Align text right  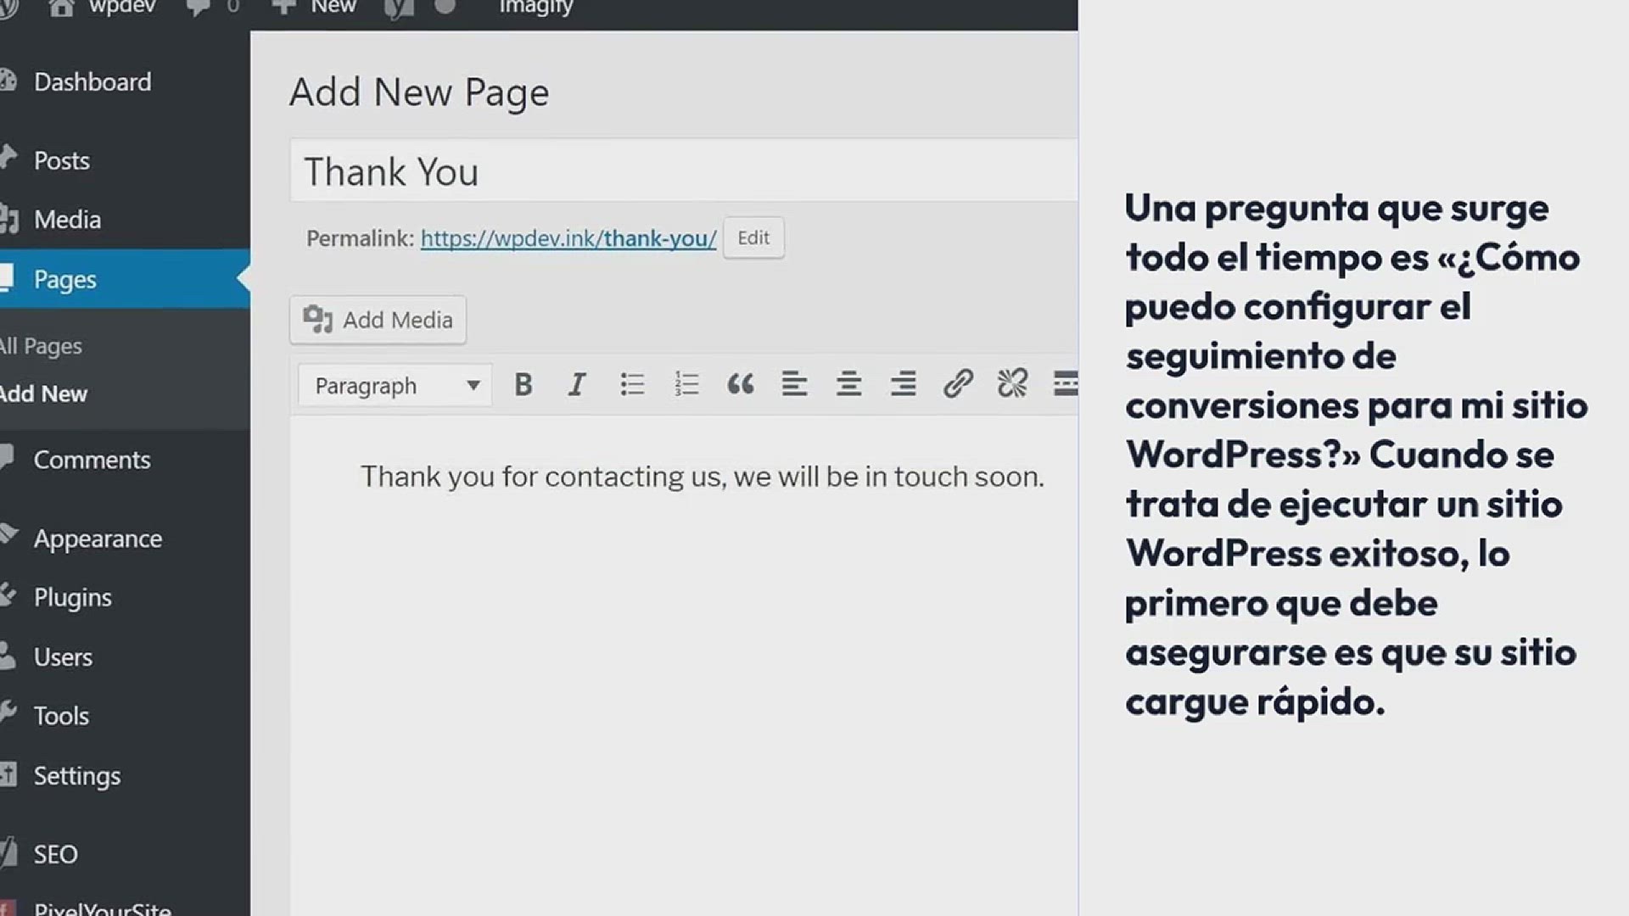coord(903,385)
